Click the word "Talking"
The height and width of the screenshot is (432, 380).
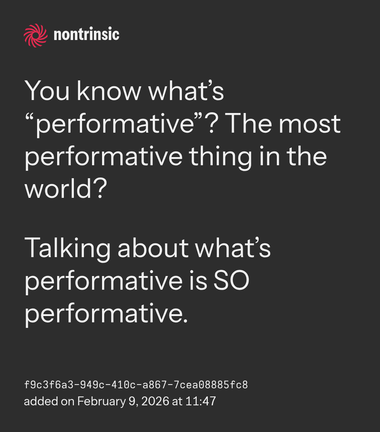pyautogui.click(x=68, y=248)
